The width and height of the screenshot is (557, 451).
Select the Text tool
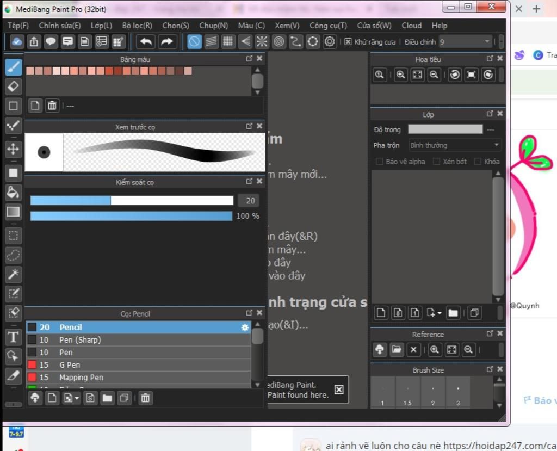14,337
